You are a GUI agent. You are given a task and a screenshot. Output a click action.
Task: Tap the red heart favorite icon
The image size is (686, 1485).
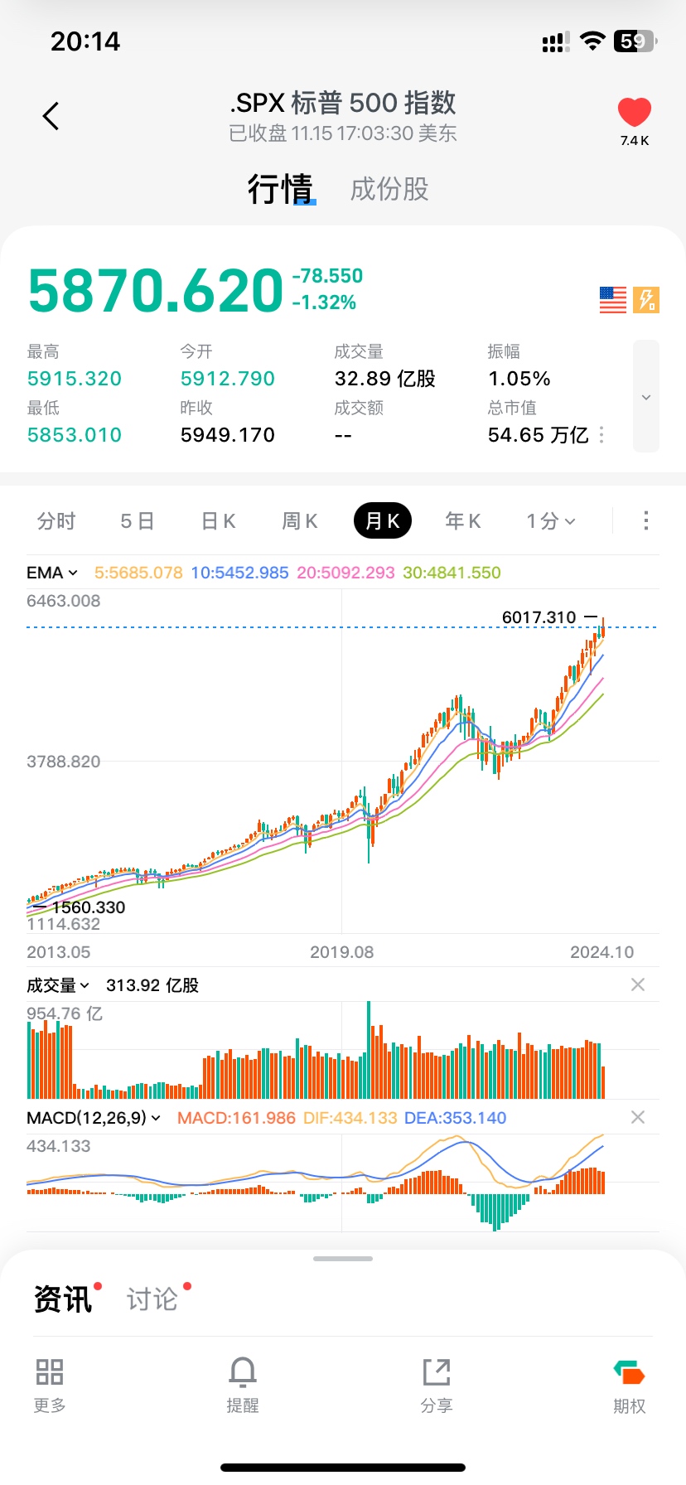(x=635, y=114)
